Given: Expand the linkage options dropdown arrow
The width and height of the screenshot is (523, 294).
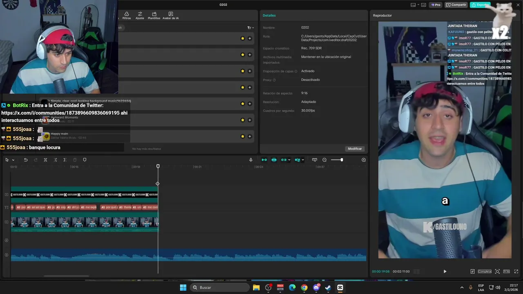Looking at the screenshot, I should [289, 160].
